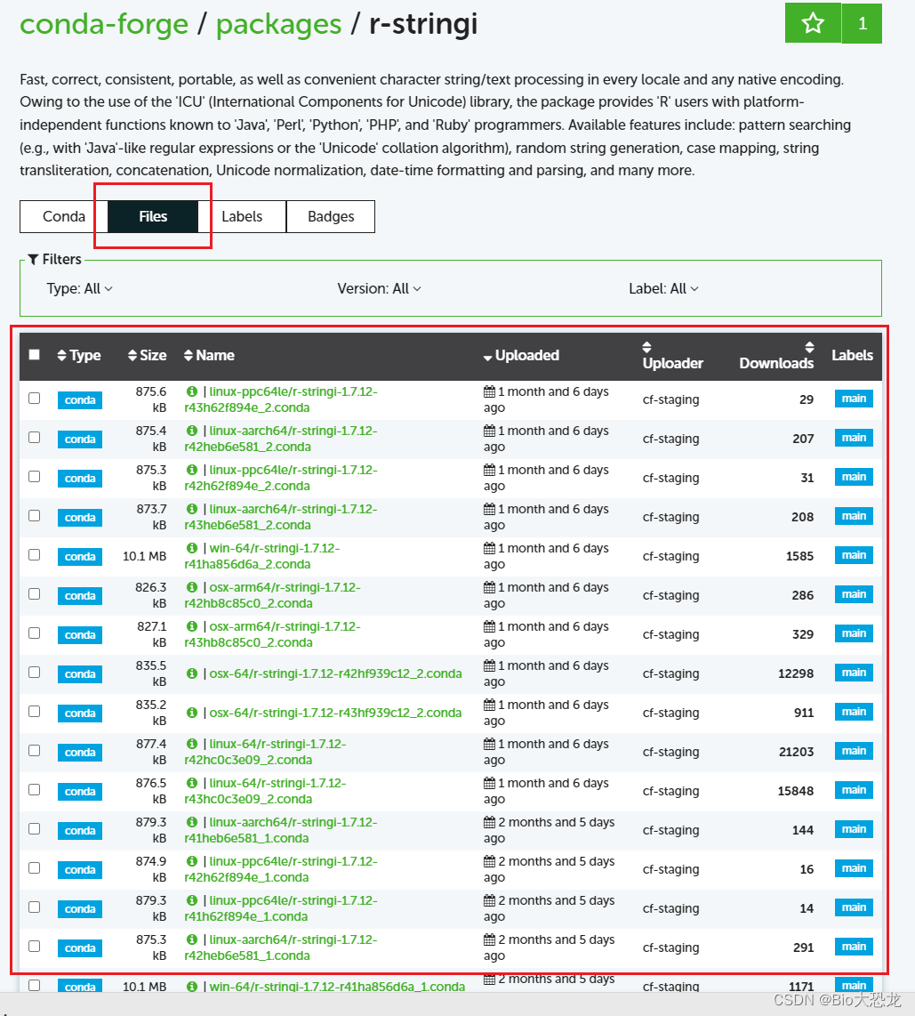Click the 15848 downloads value
Screen dimensions: 915x1016
click(795, 791)
